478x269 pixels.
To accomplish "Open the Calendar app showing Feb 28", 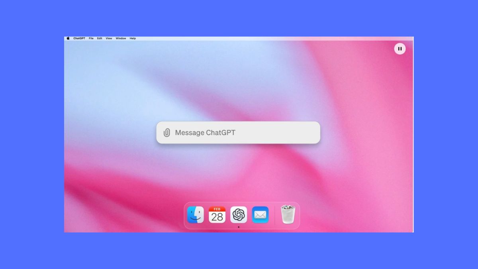I will point(217,215).
